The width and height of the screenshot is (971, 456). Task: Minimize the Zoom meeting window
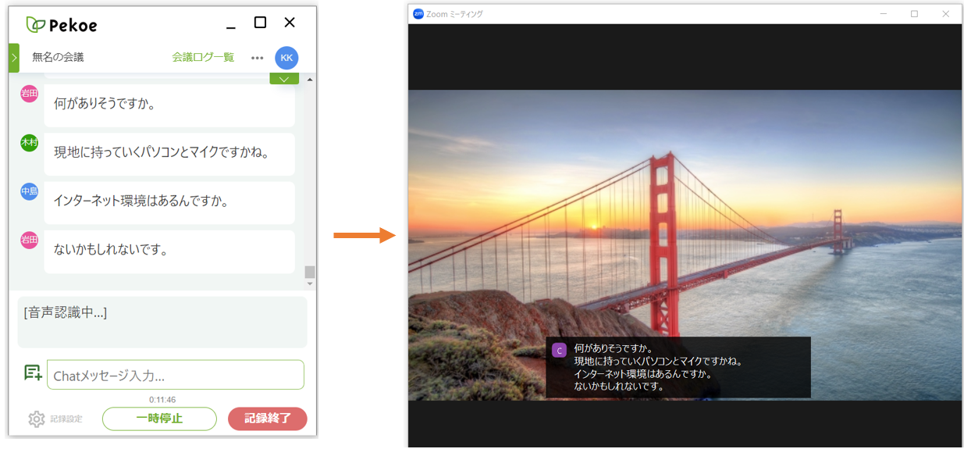click(x=884, y=14)
